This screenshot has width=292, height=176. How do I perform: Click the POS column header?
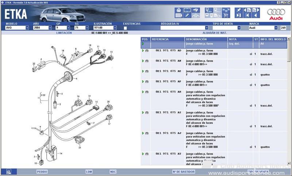[x=145, y=39]
